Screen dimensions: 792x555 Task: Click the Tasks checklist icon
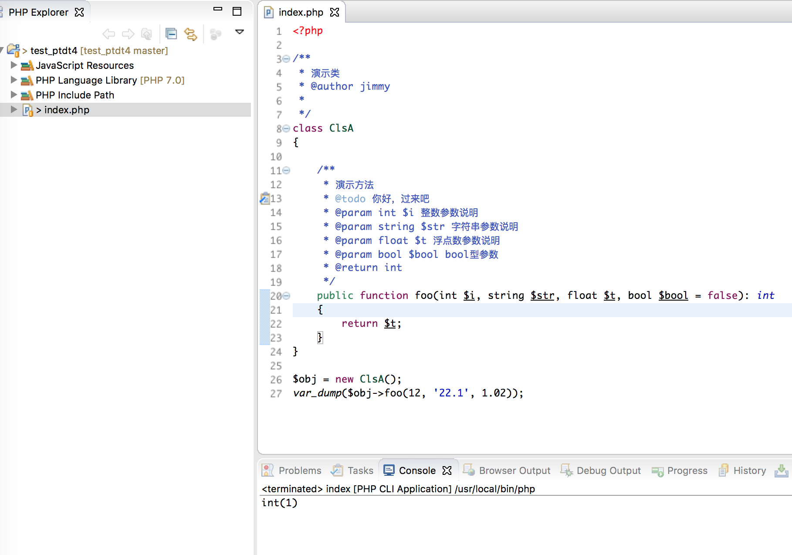[337, 470]
